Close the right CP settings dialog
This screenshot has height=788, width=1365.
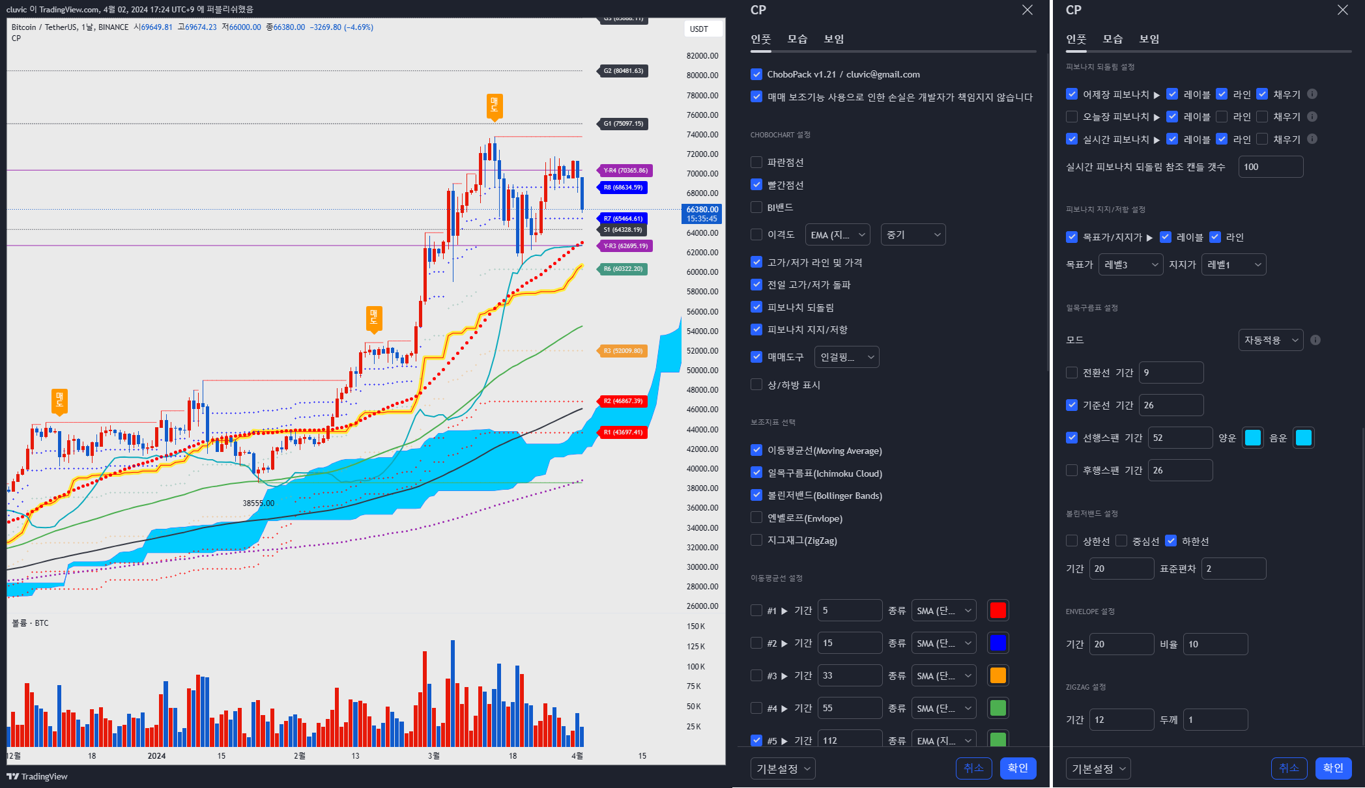tap(1343, 10)
